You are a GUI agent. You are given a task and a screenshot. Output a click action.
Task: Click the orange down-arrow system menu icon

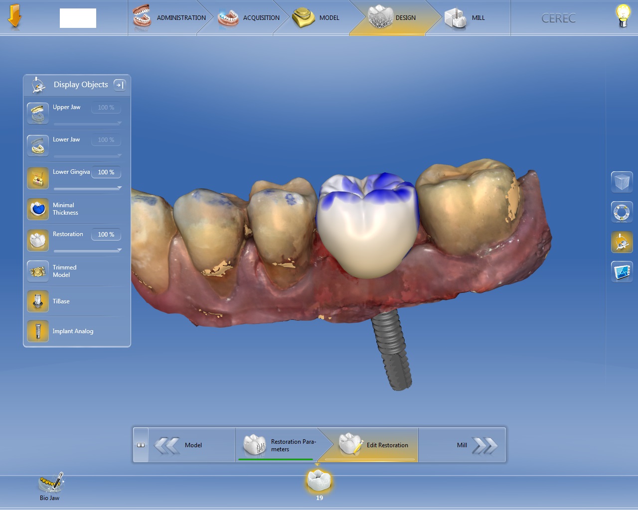click(14, 16)
